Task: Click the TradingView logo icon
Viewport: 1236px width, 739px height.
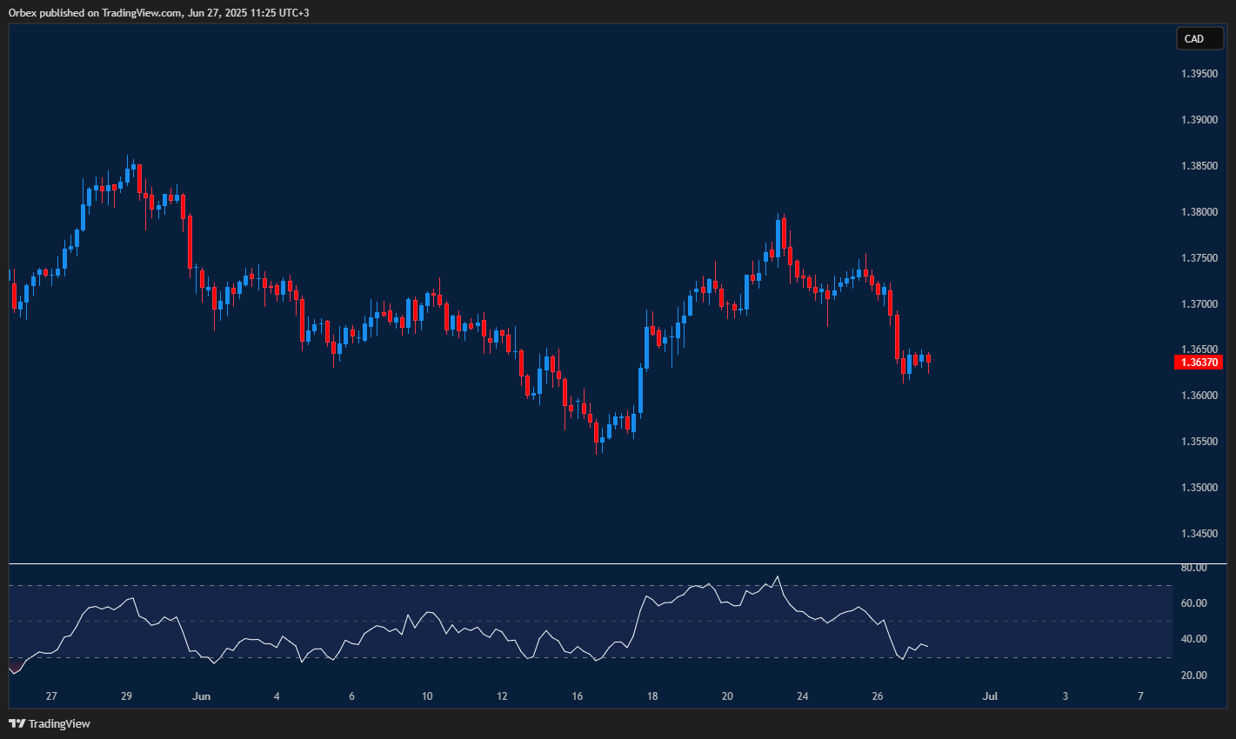Action: pos(17,722)
